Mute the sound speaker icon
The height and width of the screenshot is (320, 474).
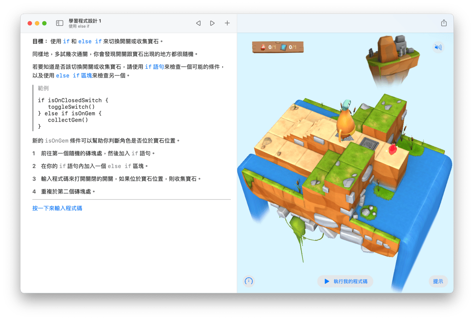pyautogui.click(x=438, y=47)
